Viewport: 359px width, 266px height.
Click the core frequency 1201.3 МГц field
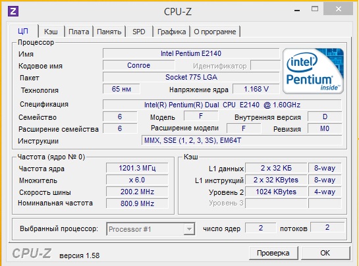(x=137, y=168)
